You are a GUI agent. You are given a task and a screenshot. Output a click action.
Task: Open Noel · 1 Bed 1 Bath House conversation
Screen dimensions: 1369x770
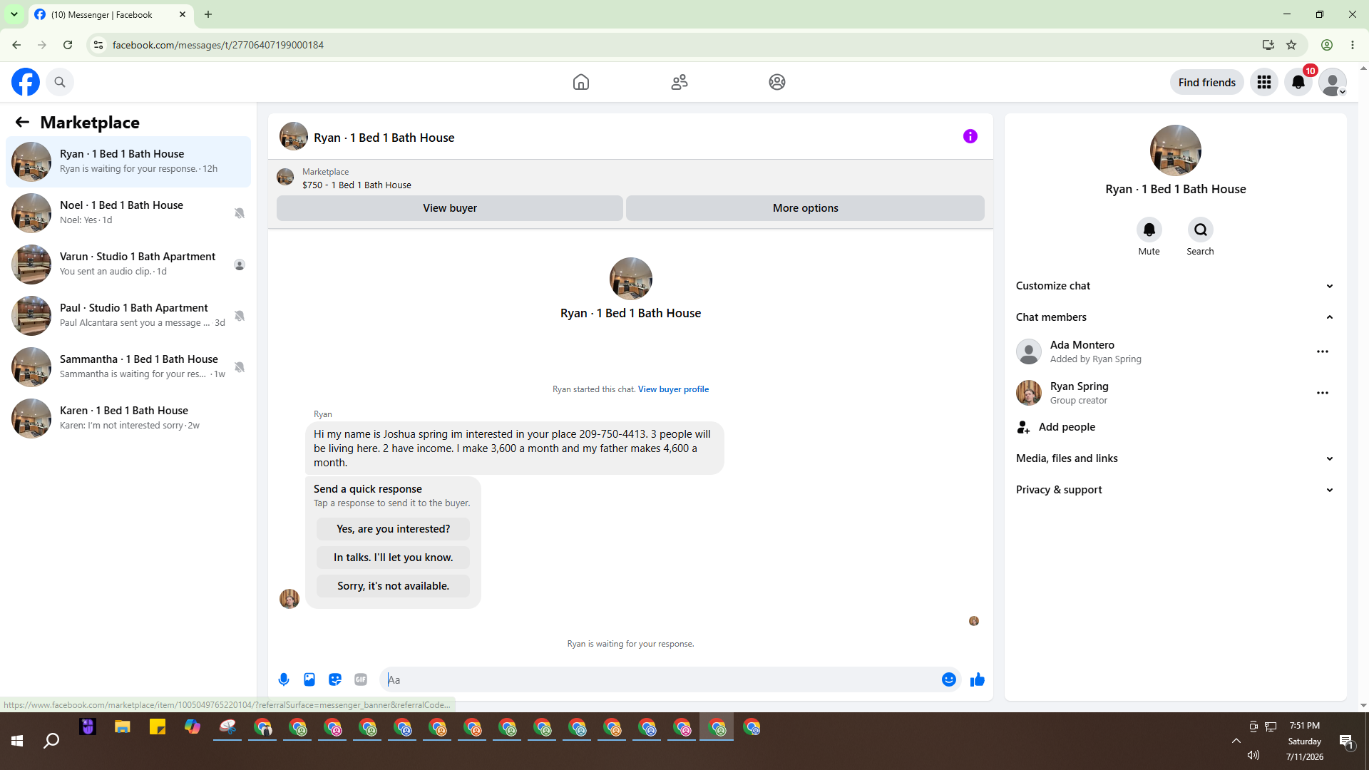click(128, 213)
